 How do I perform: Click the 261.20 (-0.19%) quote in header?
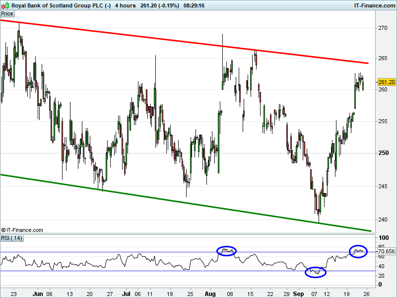(x=160, y=5)
